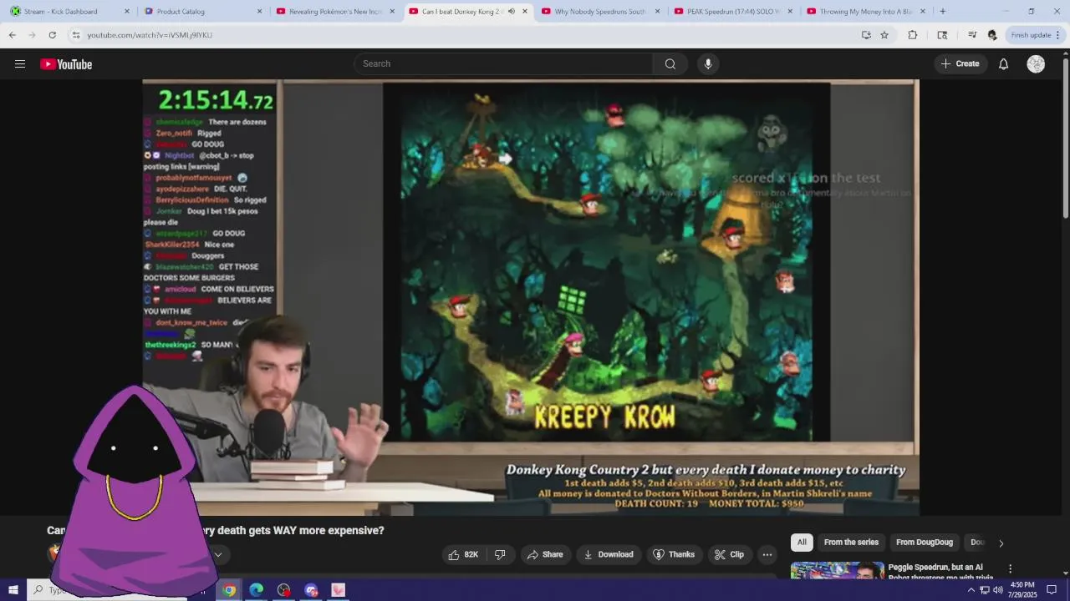Open the YouTube hamburger guide menu
Image resolution: width=1070 pixels, height=601 pixels.
point(19,64)
